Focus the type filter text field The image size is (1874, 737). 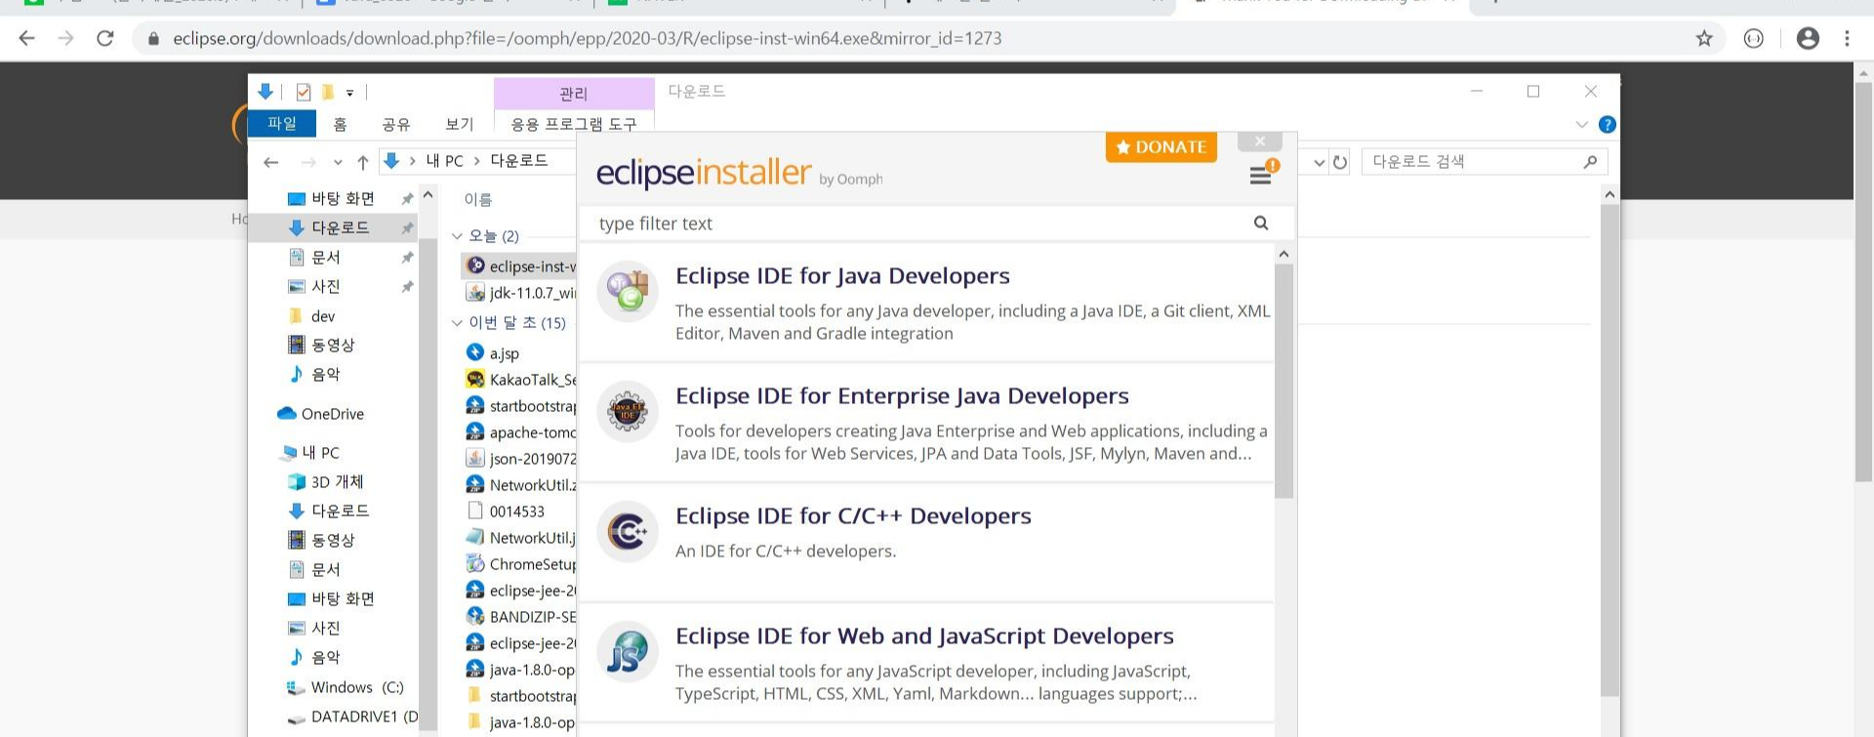917,224
